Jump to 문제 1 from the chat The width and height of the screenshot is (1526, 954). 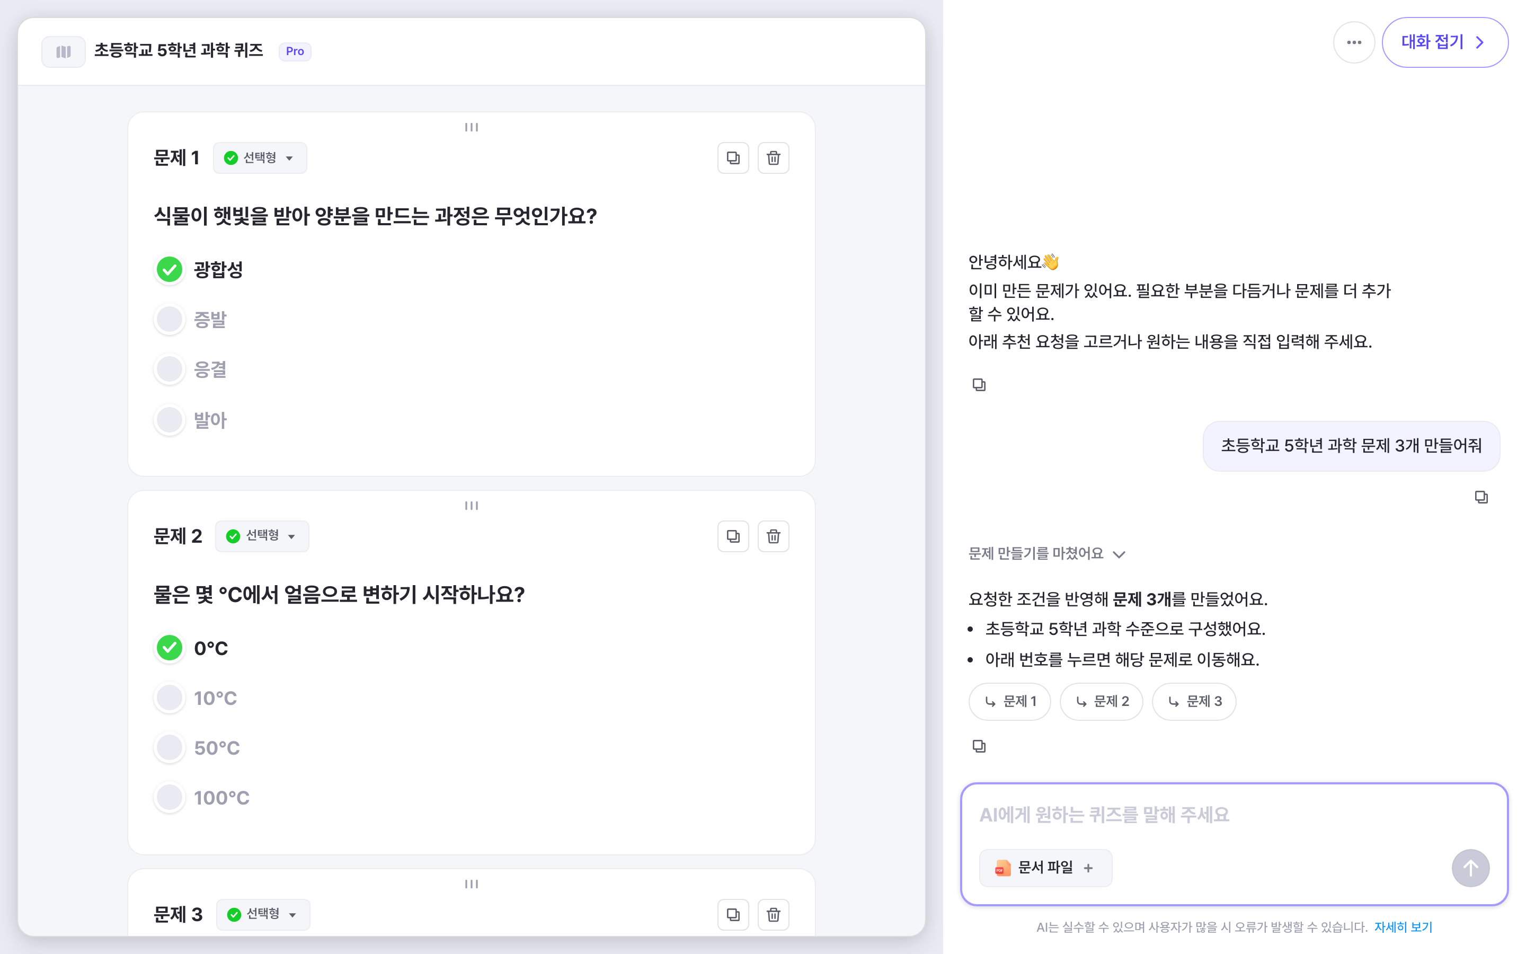coord(1009,702)
